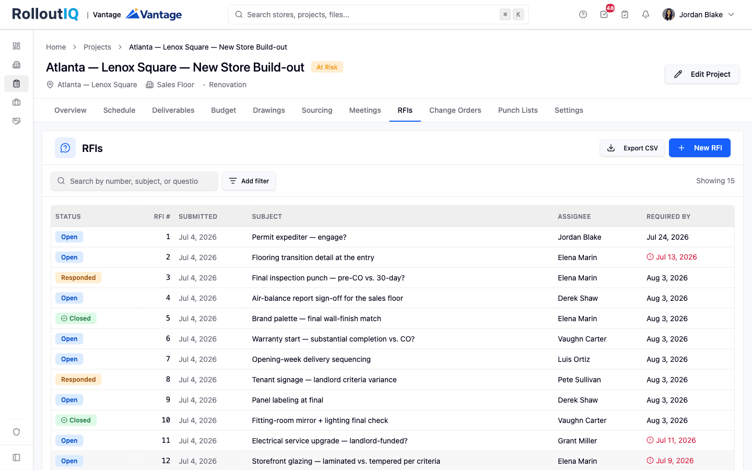This screenshot has height=470, width=752.
Task: Open the project Settings tab
Action: click(569, 110)
